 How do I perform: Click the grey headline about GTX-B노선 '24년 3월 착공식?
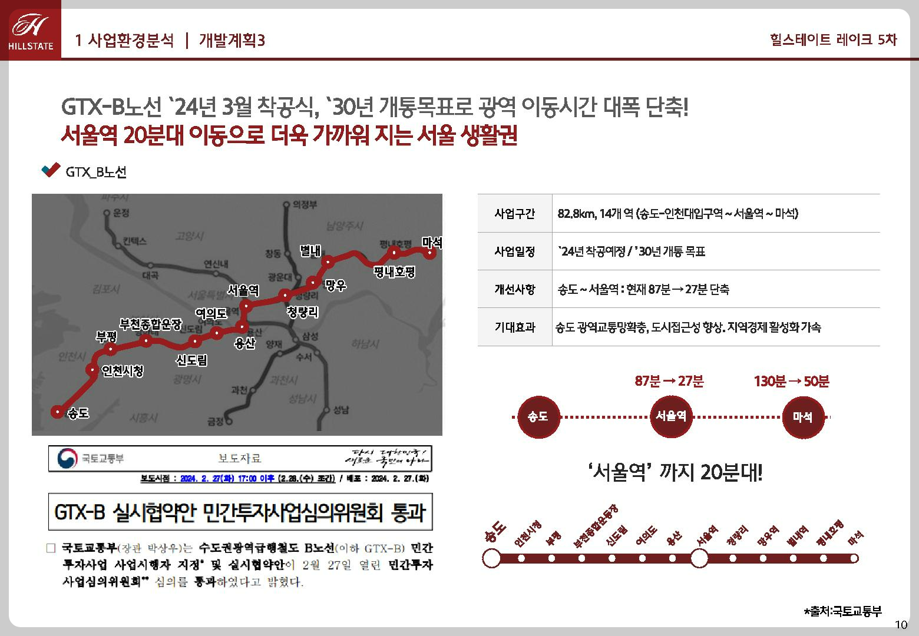click(375, 107)
